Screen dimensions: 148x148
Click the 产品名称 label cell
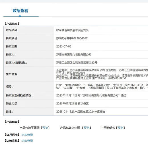click(29, 30)
